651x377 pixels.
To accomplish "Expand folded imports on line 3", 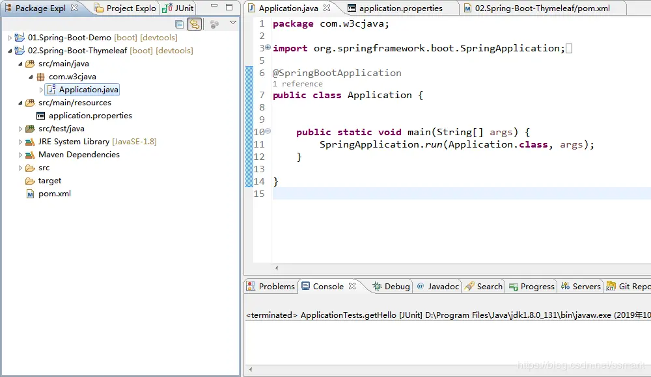I will point(268,47).
